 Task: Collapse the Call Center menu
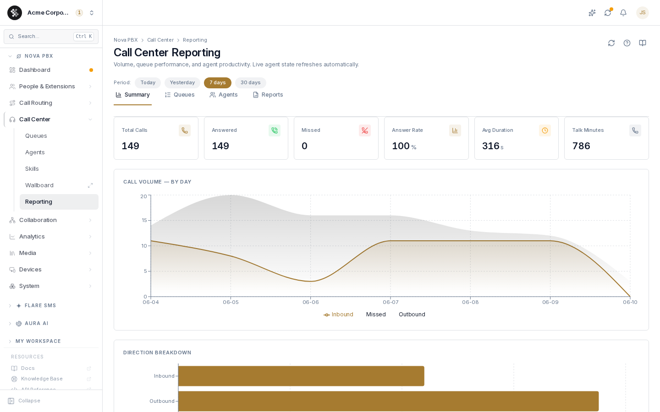pos(51,119)
